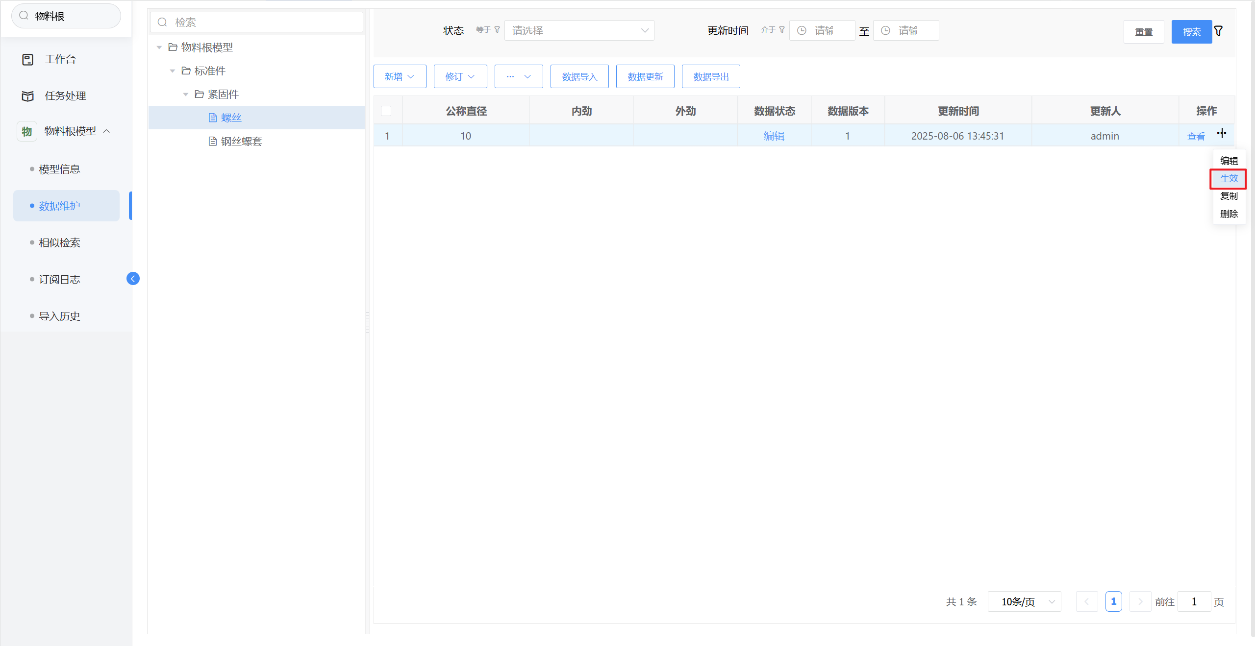1255x646 pixels.
Task: Click the 查看 link in the row
Action: tap(1196, 137)
